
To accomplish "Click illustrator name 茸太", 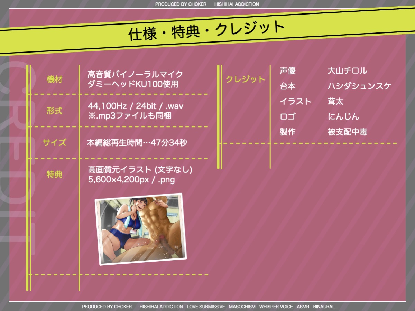I will (x=335, y=101).
